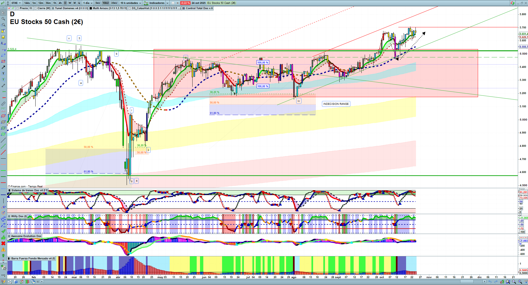The image size is (528, 285).
Task: Select the magnifier zoom tool in sidebar
Action: tap(3, 19)
